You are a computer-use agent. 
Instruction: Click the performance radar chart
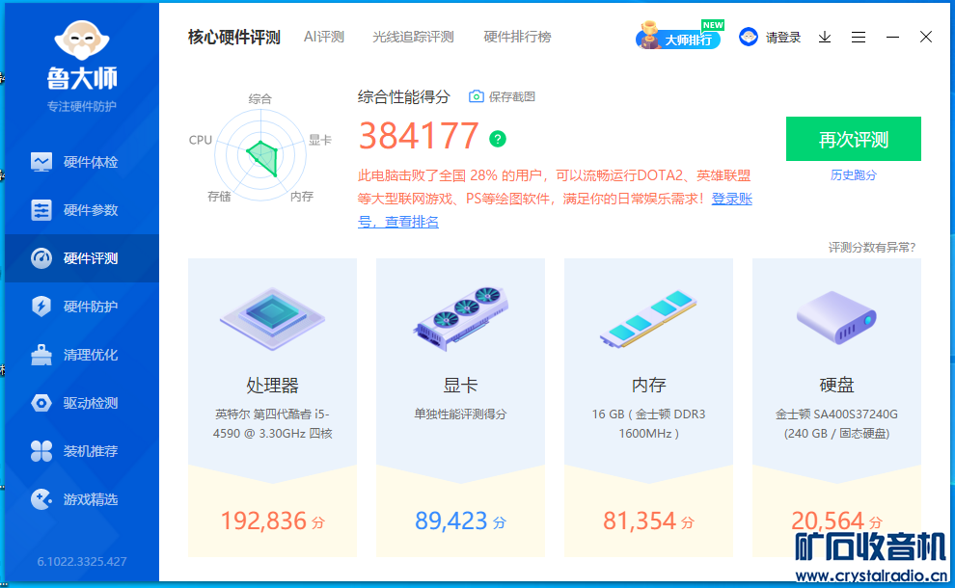click(260, 154)
